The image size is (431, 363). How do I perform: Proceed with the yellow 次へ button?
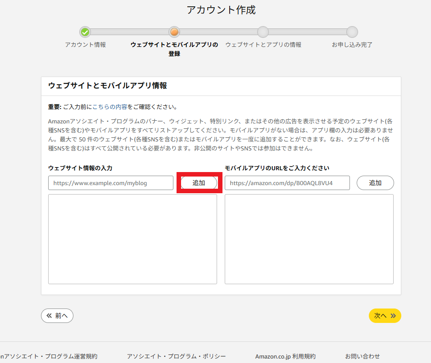coord(385,316)
